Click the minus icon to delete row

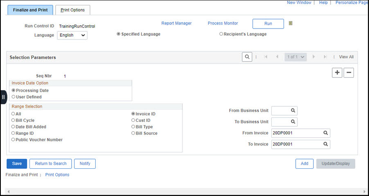(349, 73)
